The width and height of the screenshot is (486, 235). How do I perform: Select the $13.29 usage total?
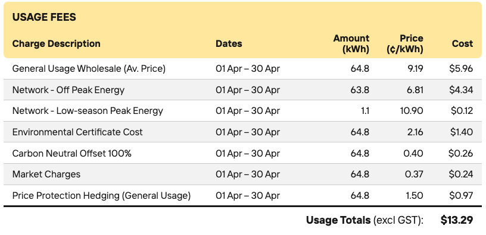457,220
